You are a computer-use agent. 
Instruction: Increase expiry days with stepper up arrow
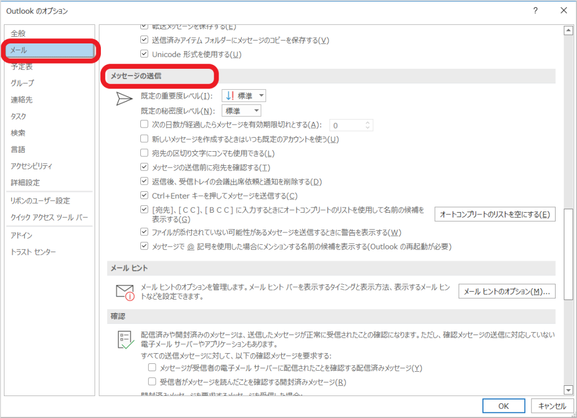click(x=367, y=122)
